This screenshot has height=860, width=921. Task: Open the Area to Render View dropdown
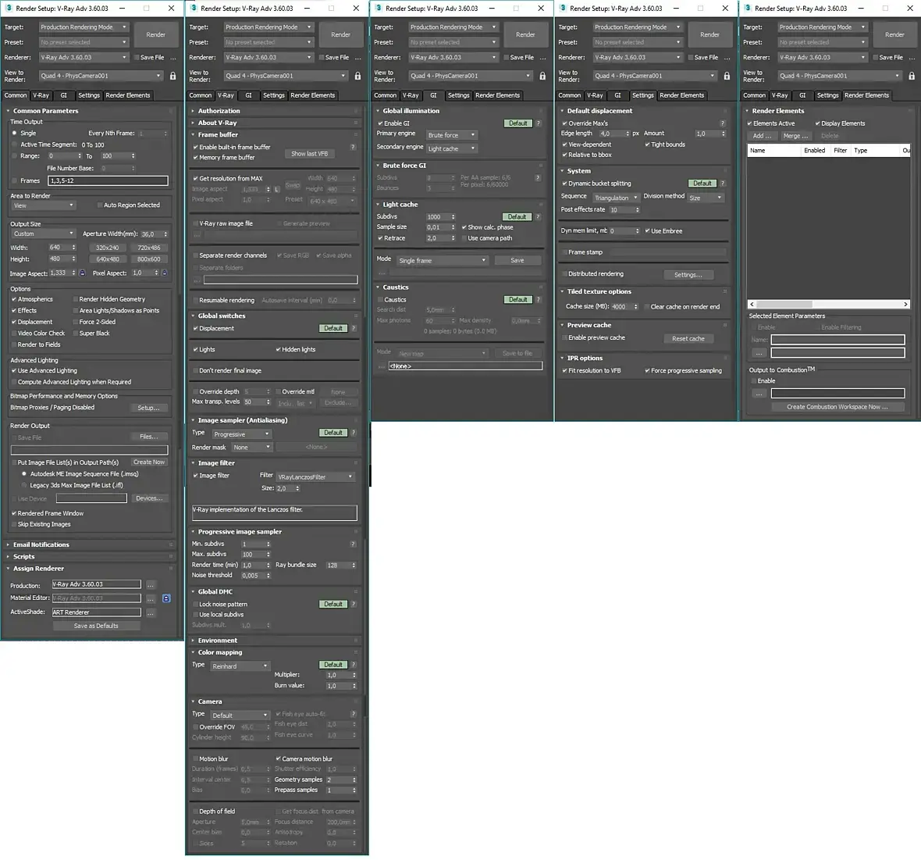tap(44, 205)
